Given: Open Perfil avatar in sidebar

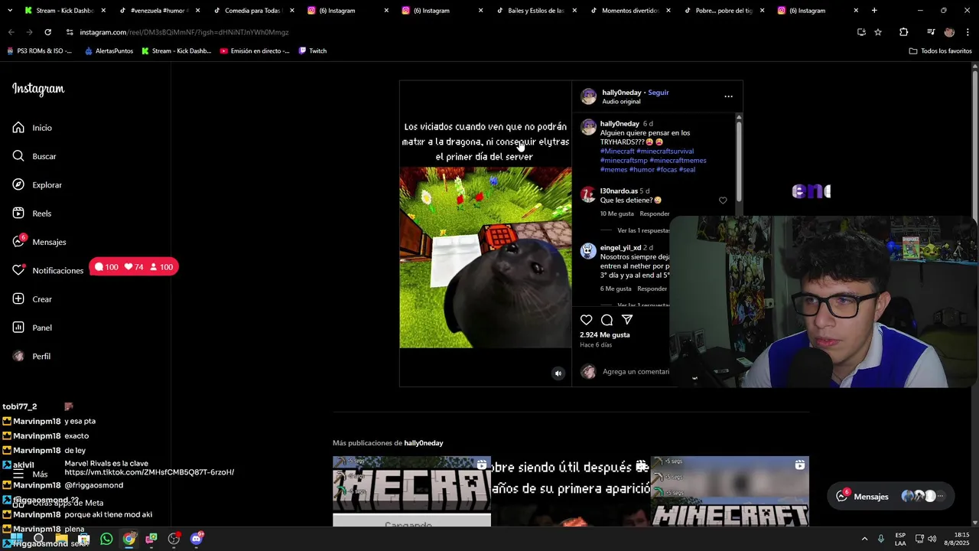Looking at the screenshot, I should (x=18, y=356).
